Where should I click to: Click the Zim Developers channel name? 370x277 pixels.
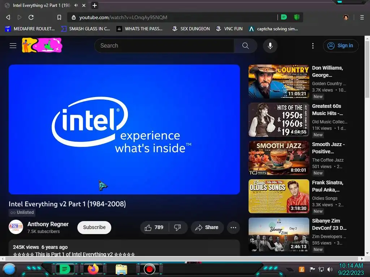point(329,237)
